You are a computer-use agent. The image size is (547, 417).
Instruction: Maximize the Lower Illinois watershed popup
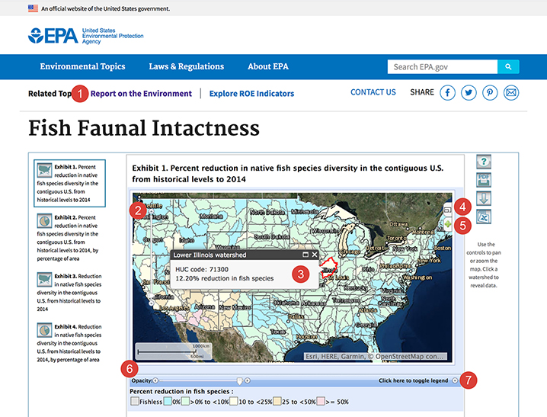click(305, 255)
